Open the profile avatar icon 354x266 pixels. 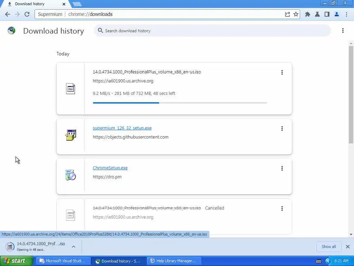tap(337, 14)
